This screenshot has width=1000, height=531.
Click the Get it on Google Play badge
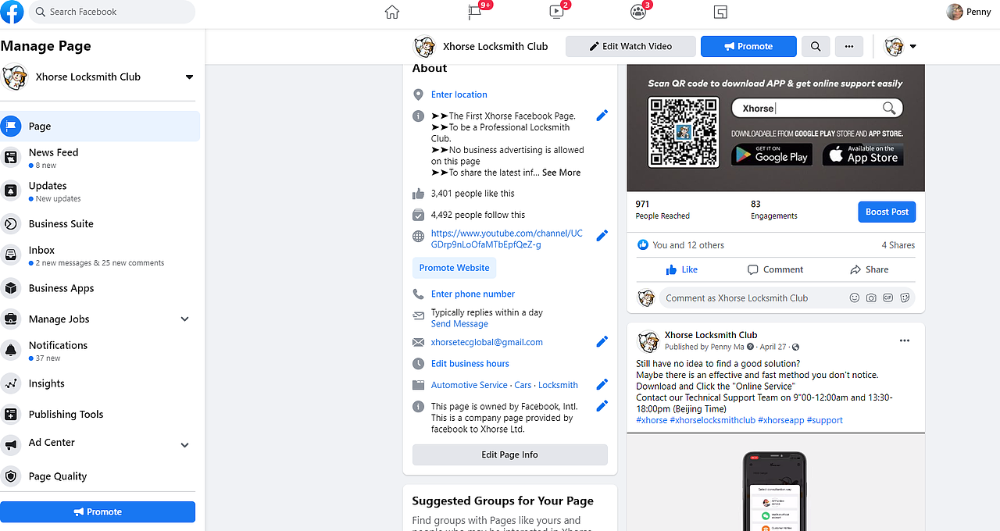coord(772,155)
